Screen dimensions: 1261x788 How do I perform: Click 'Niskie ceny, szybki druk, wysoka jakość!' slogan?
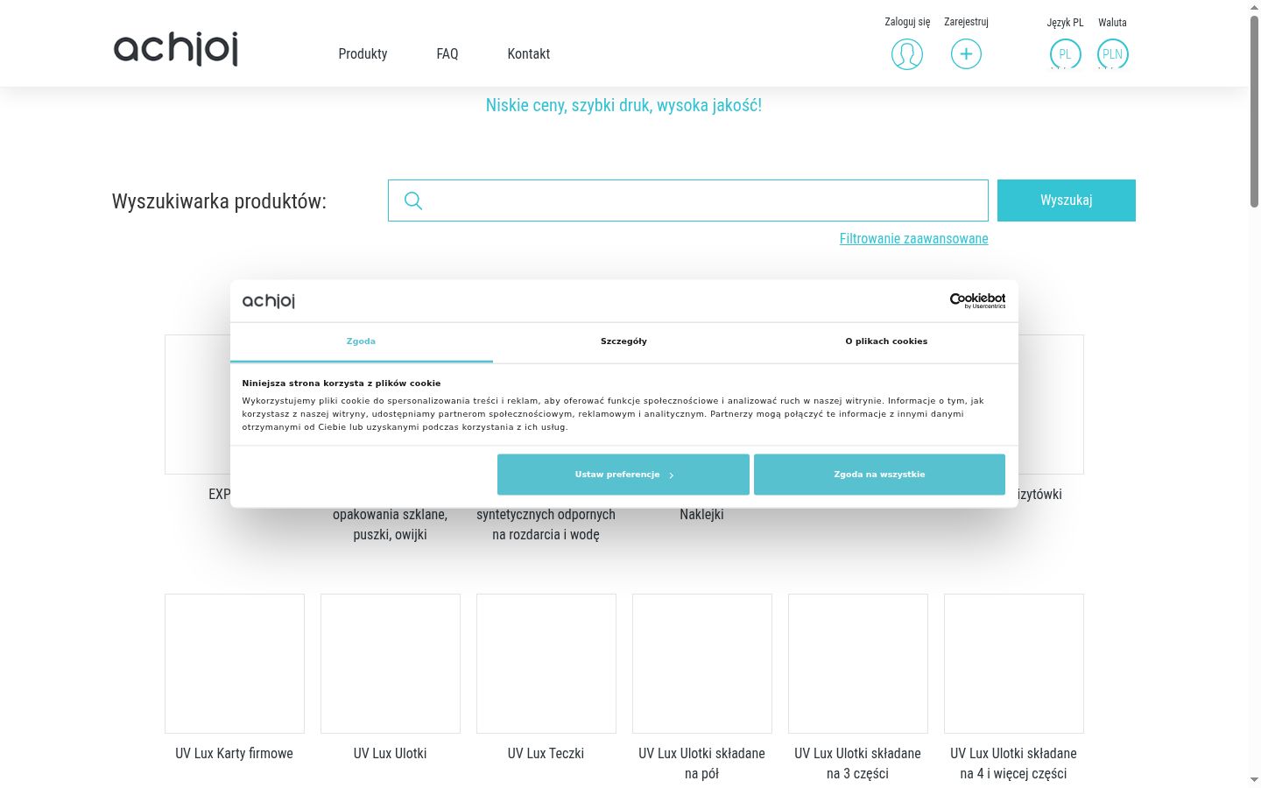click(623, 105)
